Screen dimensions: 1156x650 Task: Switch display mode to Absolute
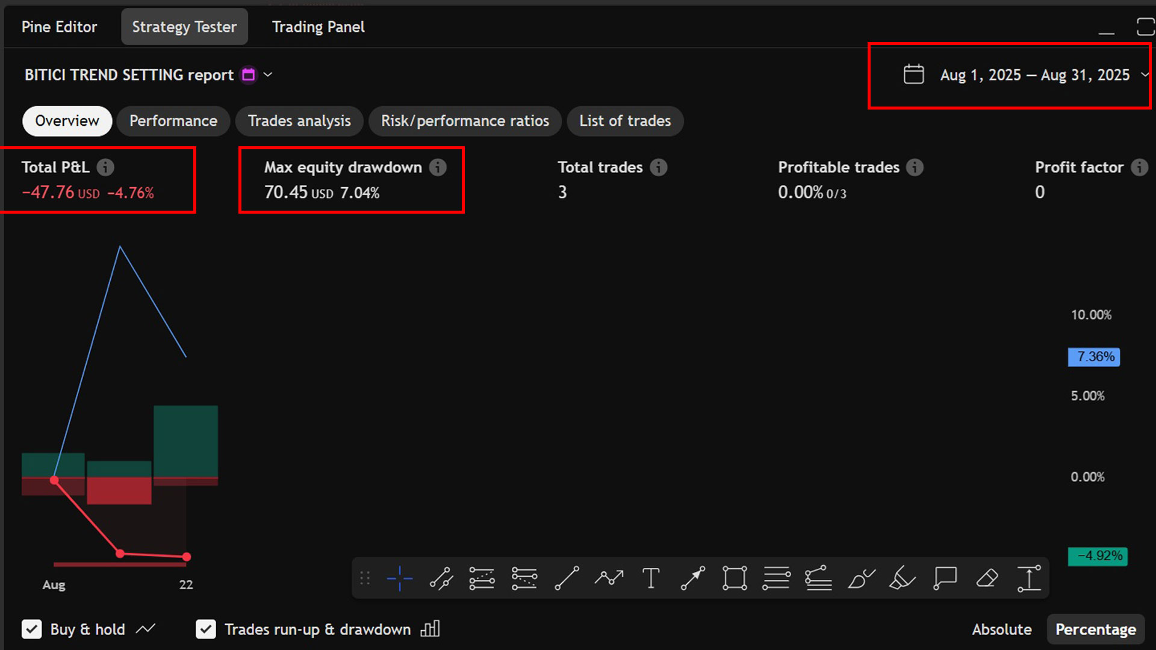(x=1002, y=629)
